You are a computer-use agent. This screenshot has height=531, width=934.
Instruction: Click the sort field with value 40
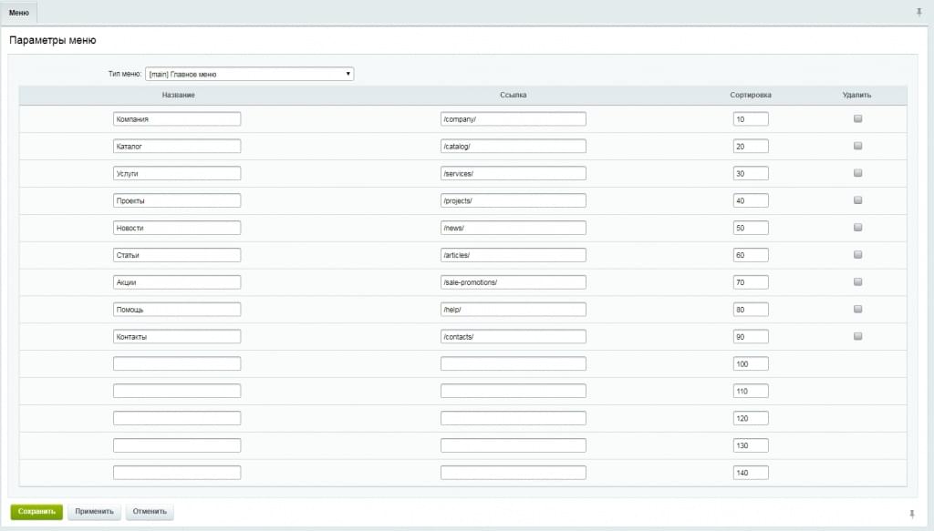(x=751, y=200)
